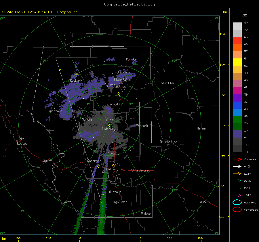Click the ThreeHills city label
Screen dimensions: 259x242
pyautogui.click(x=145, y=126)
